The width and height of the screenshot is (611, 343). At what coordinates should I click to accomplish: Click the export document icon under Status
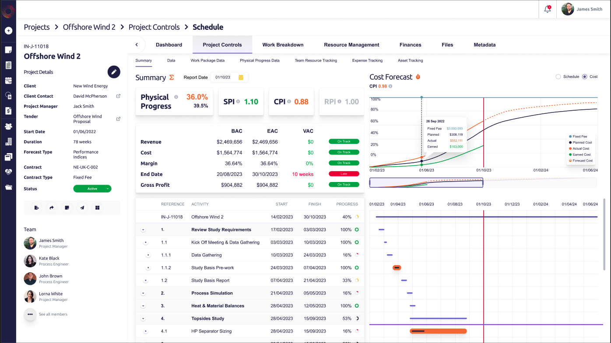pos(37,208)
